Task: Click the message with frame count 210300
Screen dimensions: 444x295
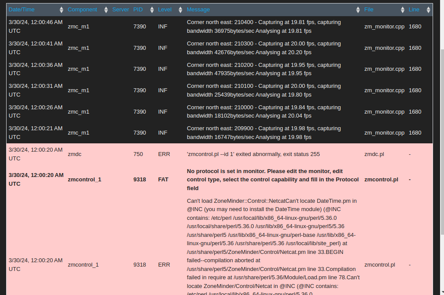Action: (264, 48)
